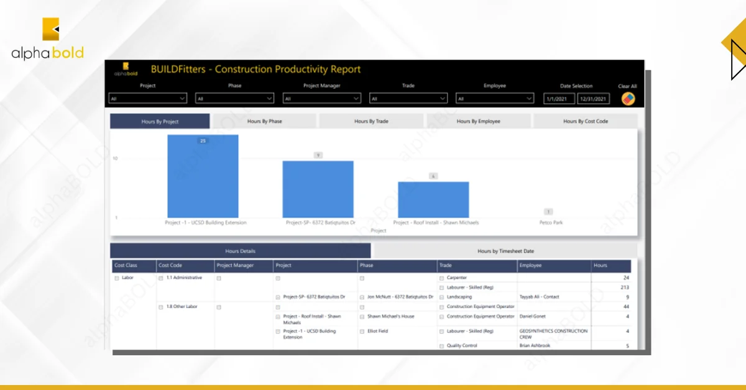This screenshot has height=390, width=746.
Task: Open the Phase filter dropdown
Action: pyautogui.click(x=235, y=98)
